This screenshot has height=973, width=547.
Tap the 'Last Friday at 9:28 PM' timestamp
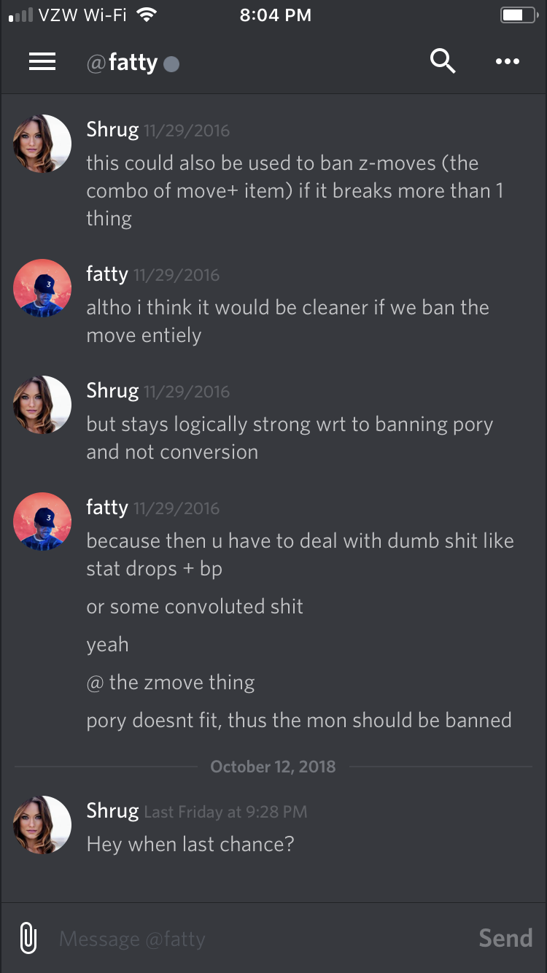click(x=225, y=812)
